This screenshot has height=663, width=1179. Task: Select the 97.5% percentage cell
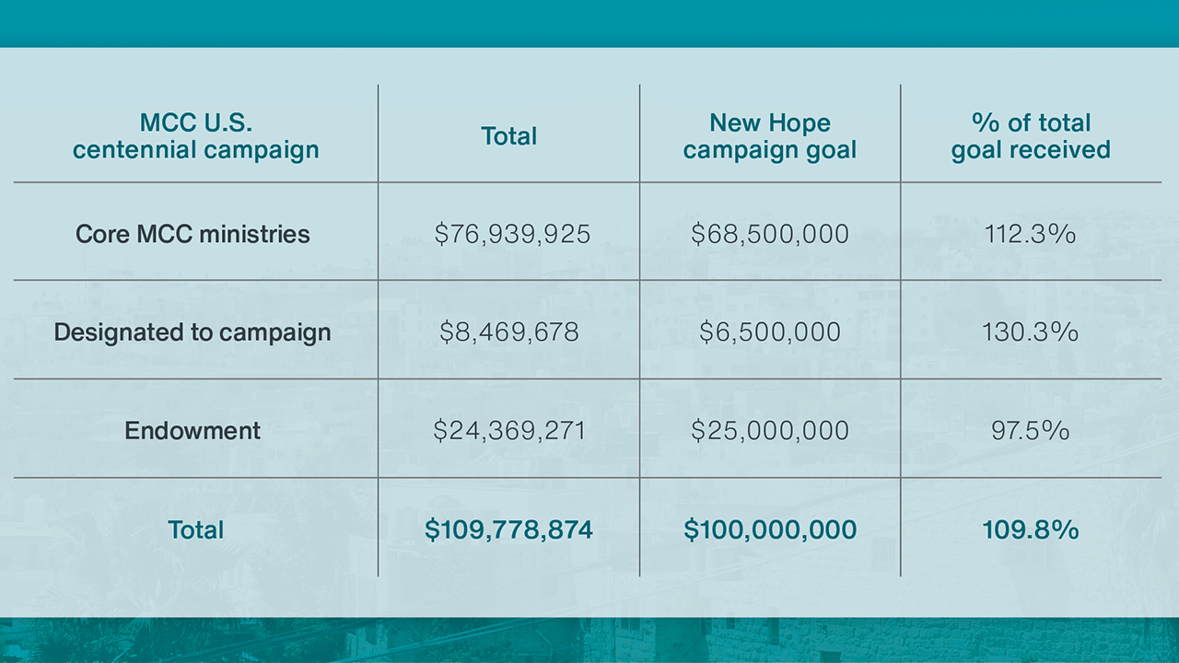click(1030, 430)
